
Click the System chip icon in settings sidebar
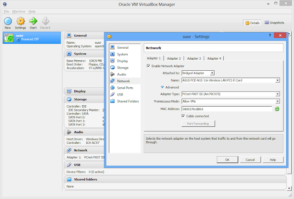click(113, 54)
